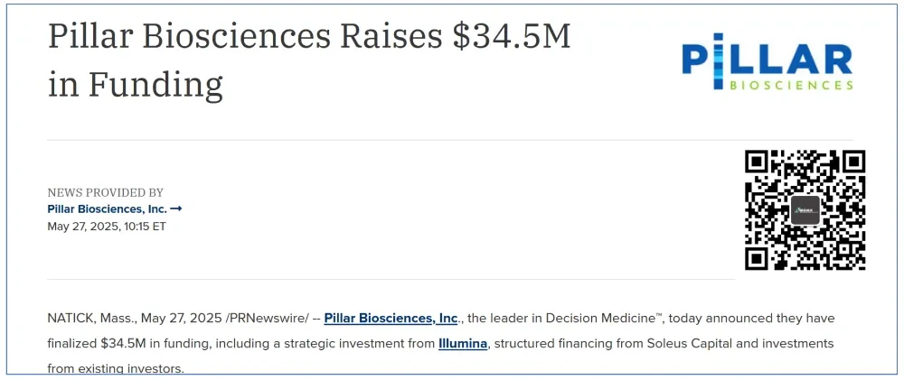Click the May 27, 2025, 10:15 ET timestamp
The height and width of the screenshot is (380, 904).
107,227
